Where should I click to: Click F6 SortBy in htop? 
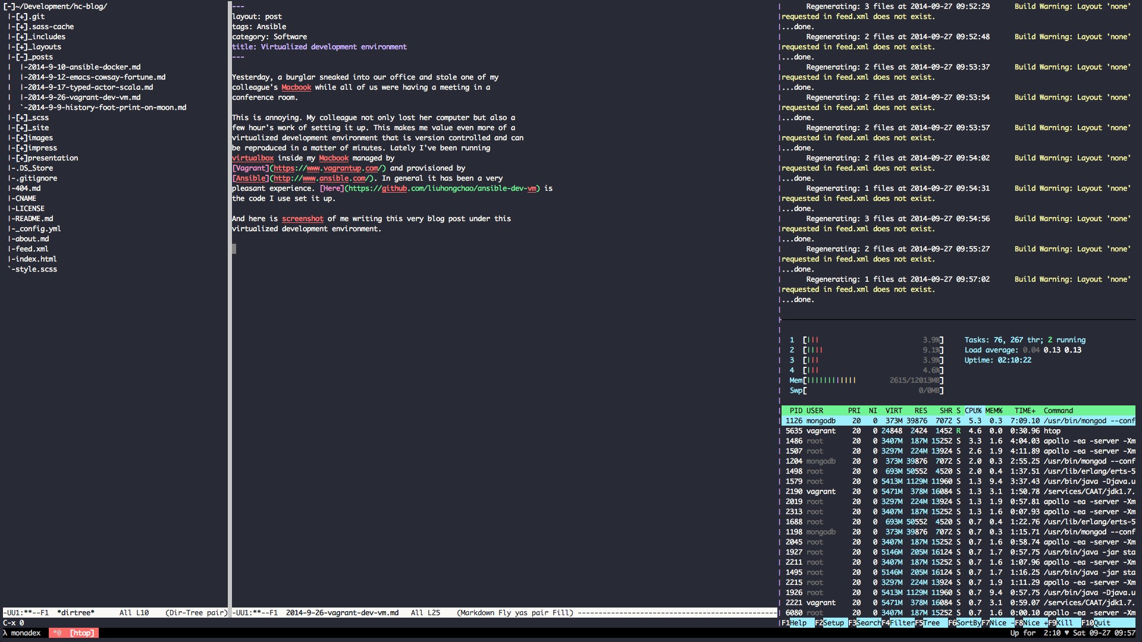point(965,623)
